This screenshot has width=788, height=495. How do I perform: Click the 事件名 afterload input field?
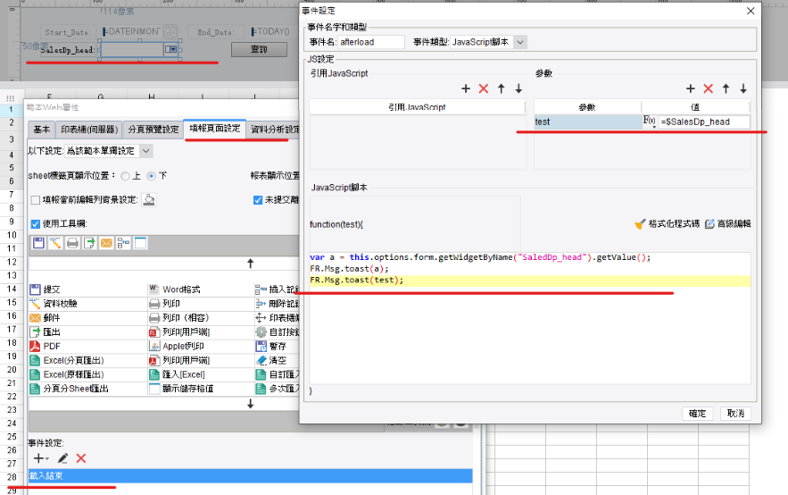coord(371,42)
